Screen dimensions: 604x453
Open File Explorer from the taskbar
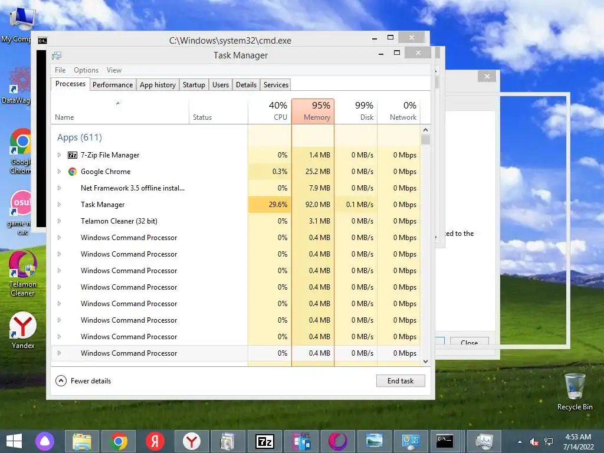click(81, 441)
